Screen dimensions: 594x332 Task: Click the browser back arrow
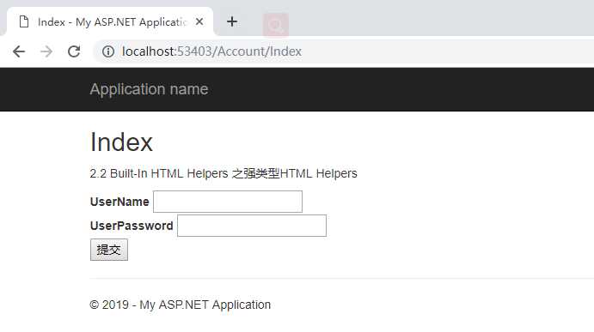[19, 51]
